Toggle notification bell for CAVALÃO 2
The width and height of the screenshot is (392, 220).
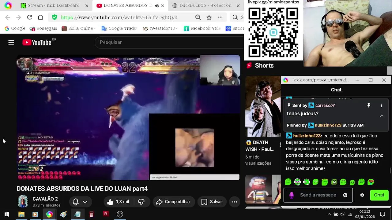76,202
